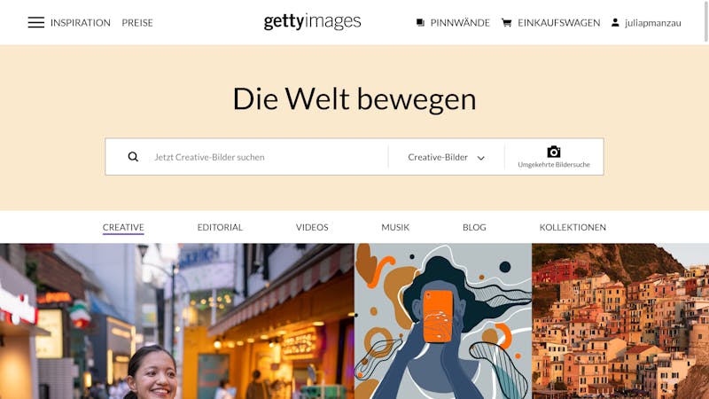Click the reverse image search camera icon
Image resolution: width=709 pixels, height=399 pixels.
pyautogui.click(x=554, y=152)
